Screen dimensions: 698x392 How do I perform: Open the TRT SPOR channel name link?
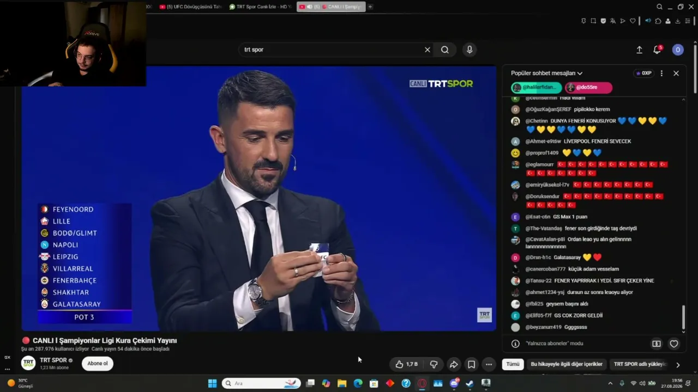(x=53, y=360)
